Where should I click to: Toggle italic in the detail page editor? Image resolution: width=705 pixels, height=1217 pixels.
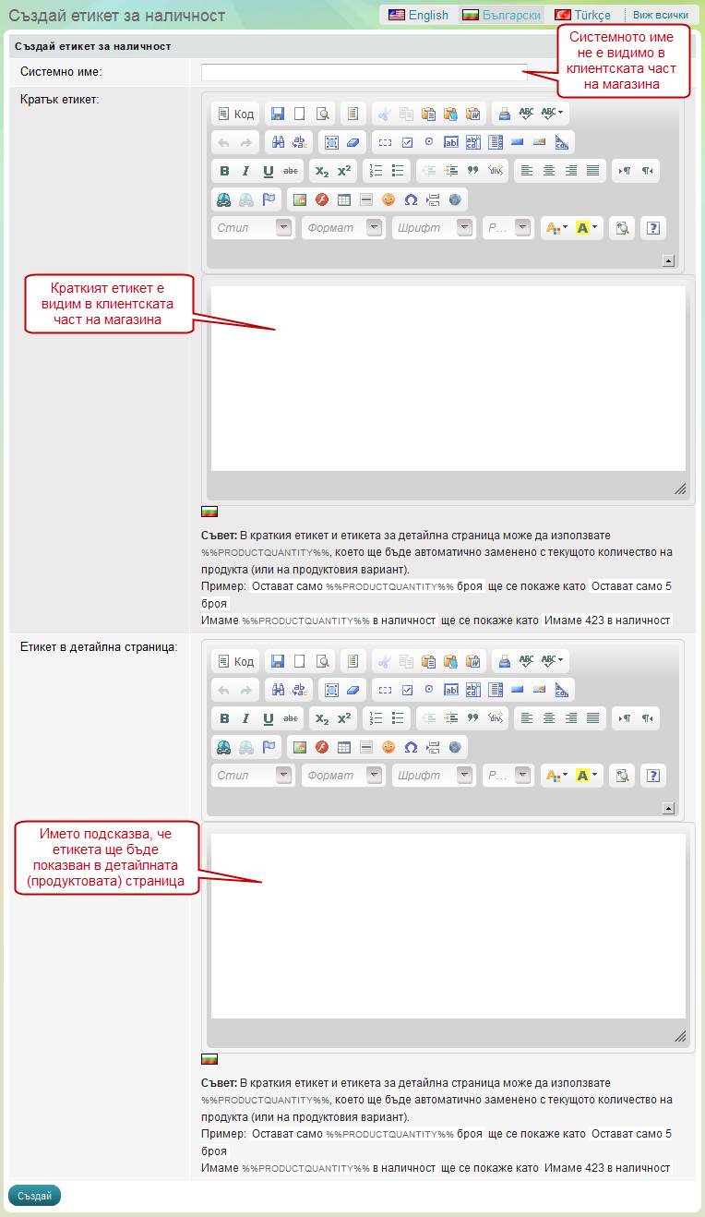246,718
